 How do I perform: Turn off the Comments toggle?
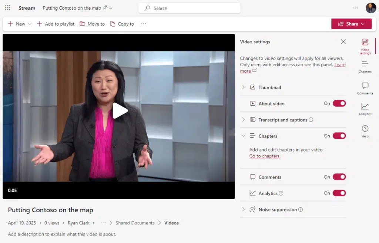[x=339, y=177]
